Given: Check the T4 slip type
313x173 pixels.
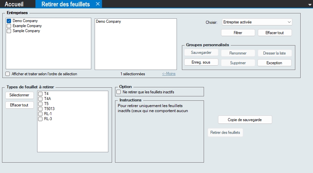Looking at the screenshot, I should tap(40, 94).
